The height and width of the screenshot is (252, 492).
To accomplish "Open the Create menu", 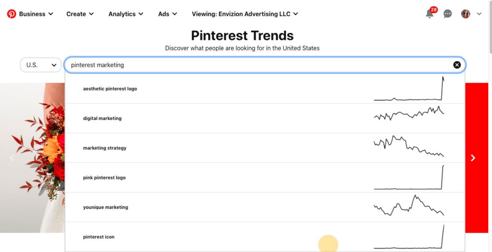I will (80, 14).
